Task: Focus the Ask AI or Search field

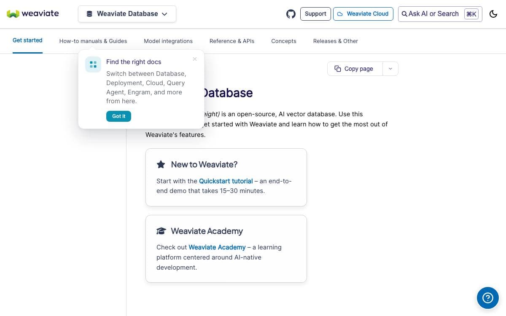Action: click(440, 14)
